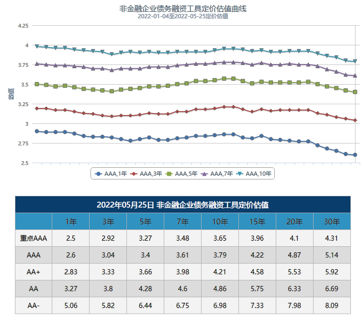Select the 30年 column header in table
The image size is (363, 329).
point(332,222)
